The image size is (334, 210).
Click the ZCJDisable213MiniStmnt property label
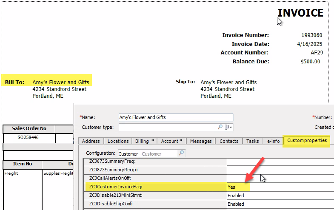pos(116,195)
